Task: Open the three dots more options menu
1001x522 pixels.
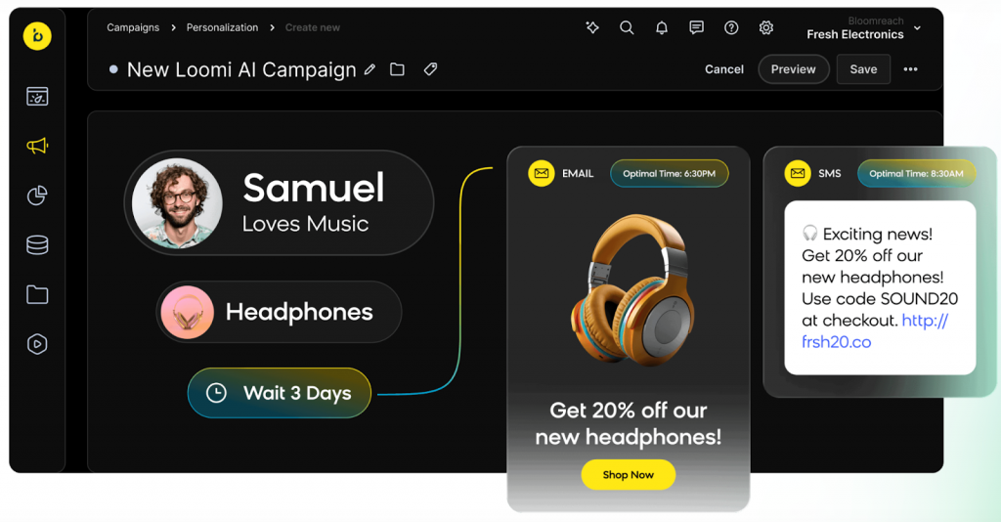Action: tap(910, 69)
